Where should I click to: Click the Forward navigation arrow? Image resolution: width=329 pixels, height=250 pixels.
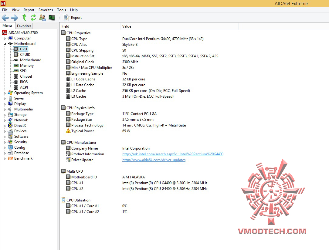click(x=15, y=18)
